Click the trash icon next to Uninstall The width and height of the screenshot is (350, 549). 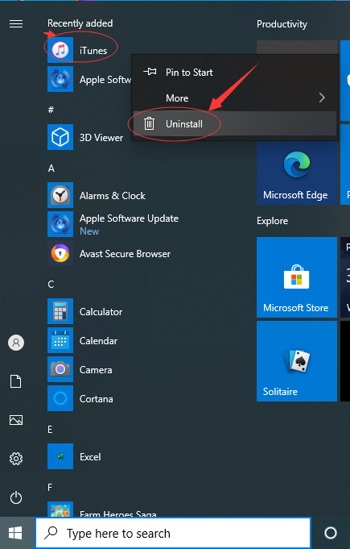coord(149,123)
